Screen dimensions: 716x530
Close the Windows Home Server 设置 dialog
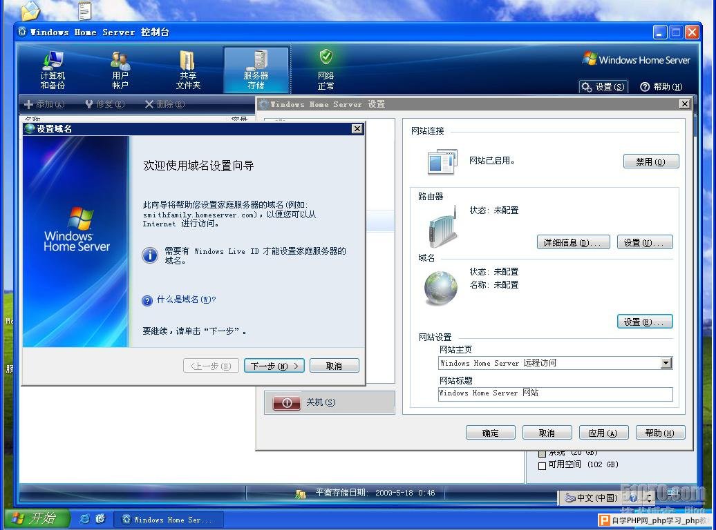point(684,104)
